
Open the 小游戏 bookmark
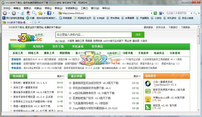(x=156, y=18)
